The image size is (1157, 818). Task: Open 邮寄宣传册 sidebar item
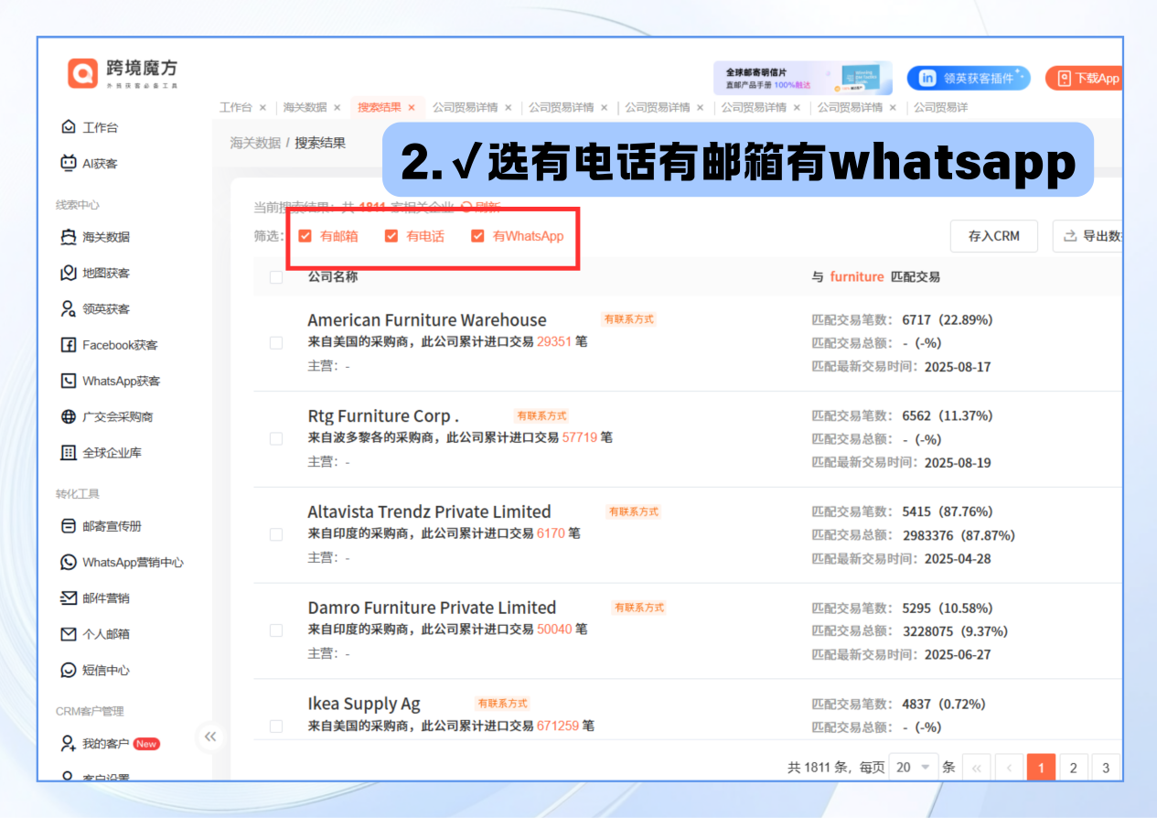[x=102, y=526]
